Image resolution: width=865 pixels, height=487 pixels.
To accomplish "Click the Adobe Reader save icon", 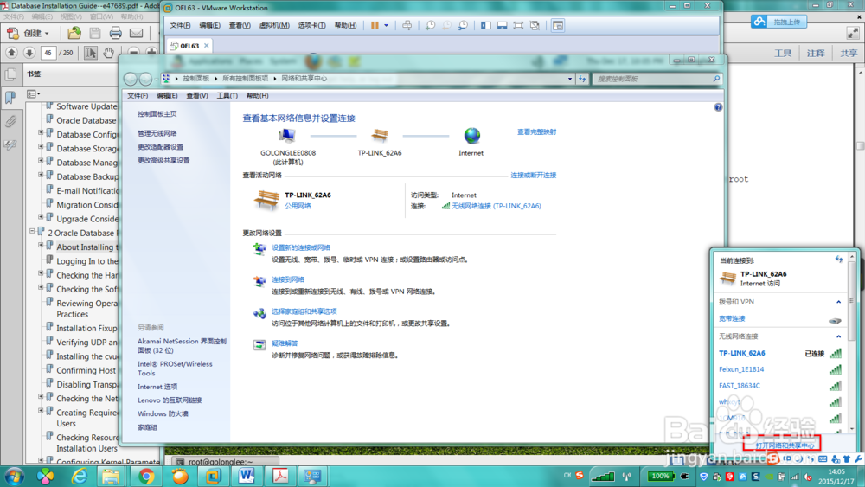I will point(95,33).
